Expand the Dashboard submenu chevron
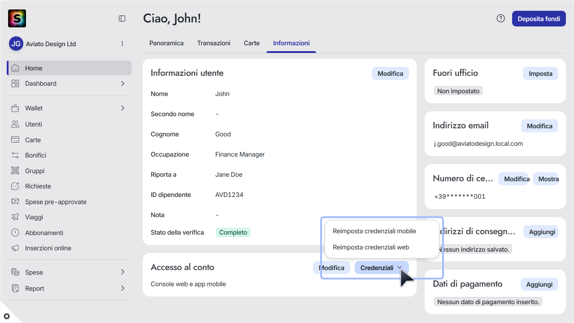 123,83
